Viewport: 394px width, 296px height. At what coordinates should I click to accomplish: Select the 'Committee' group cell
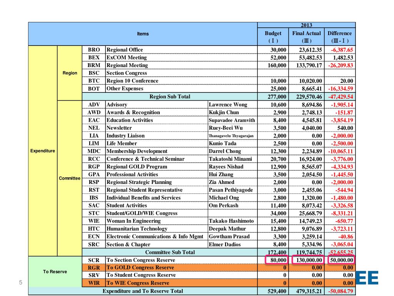(x=70, y=178)
